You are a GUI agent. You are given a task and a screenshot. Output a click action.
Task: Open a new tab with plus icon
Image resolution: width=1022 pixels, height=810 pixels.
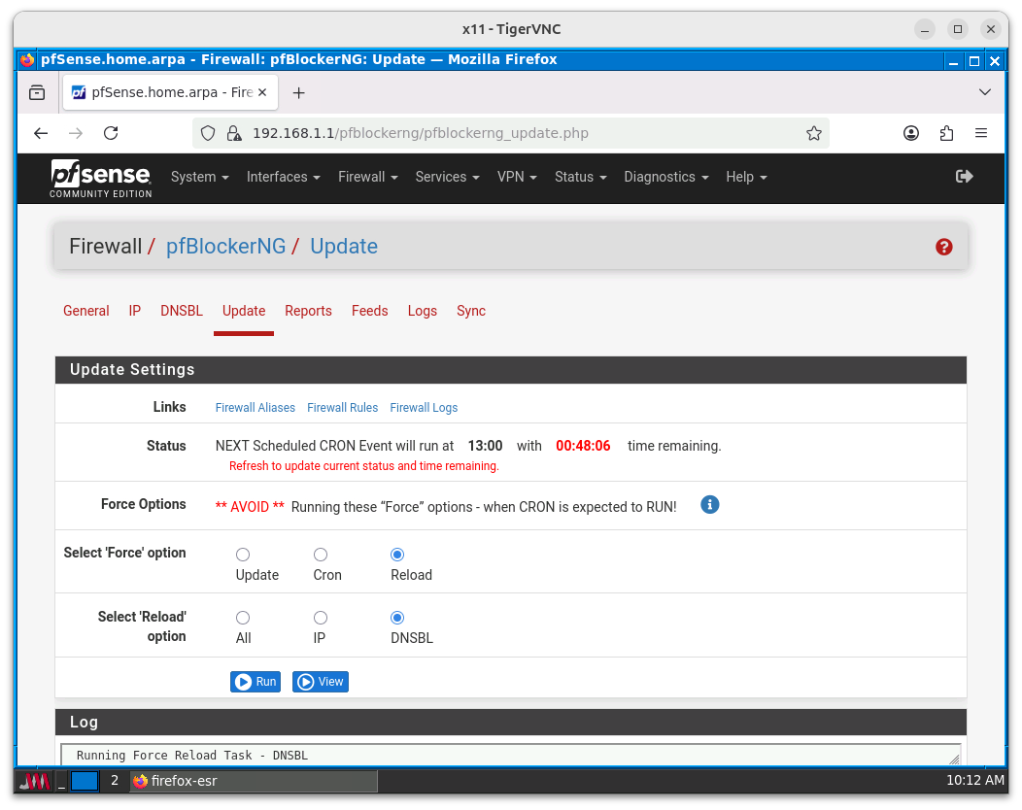[x=298, y=93]
